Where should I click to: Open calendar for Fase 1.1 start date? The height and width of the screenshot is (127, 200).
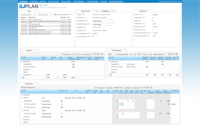point(73,111)
